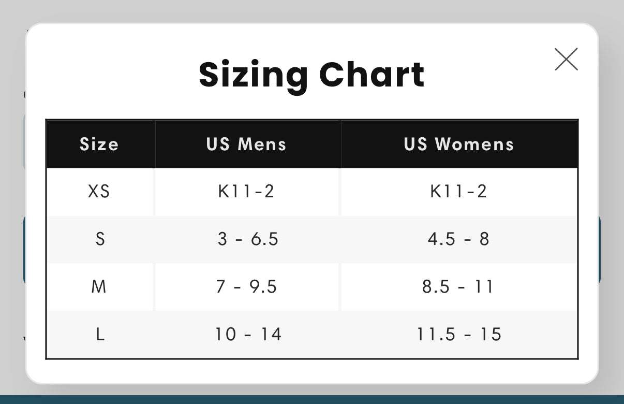Click the womens 8.5 - 11 cell
The height and width of the screenshot is (404, 624).
459,286
